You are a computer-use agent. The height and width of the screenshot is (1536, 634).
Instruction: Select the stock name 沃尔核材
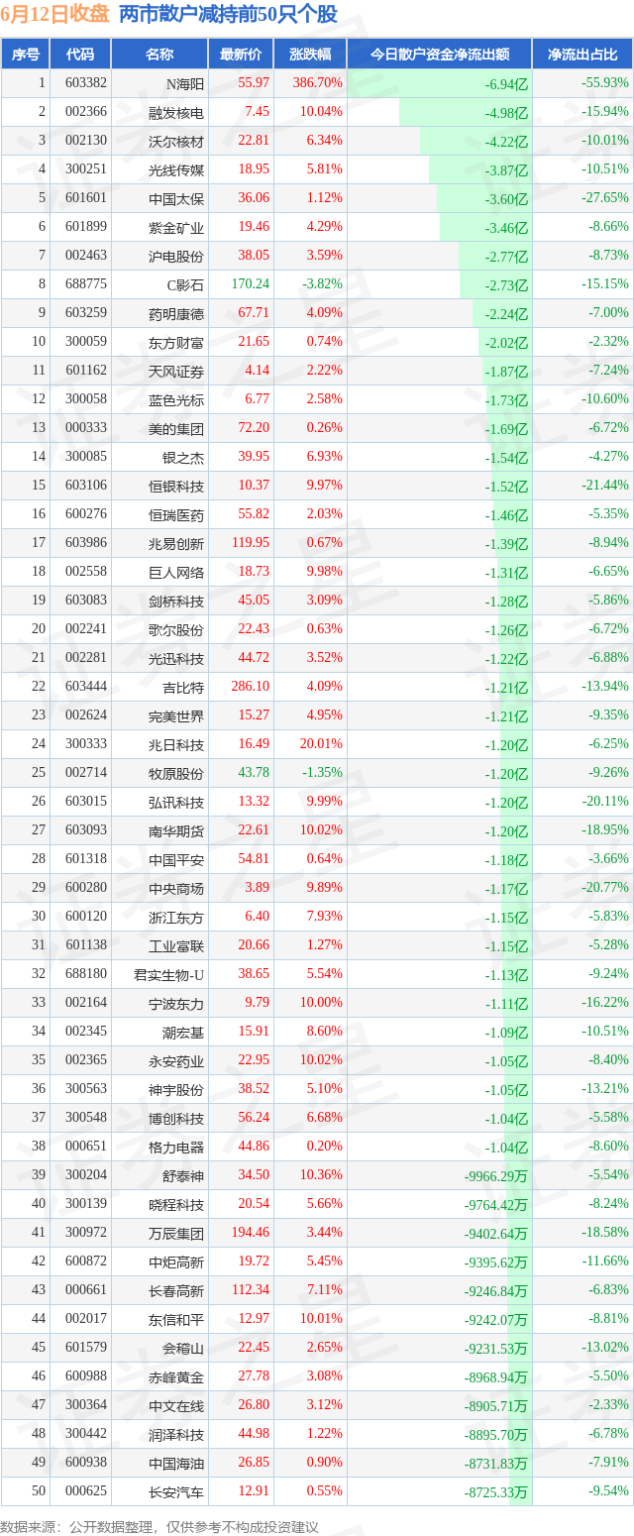176,141
